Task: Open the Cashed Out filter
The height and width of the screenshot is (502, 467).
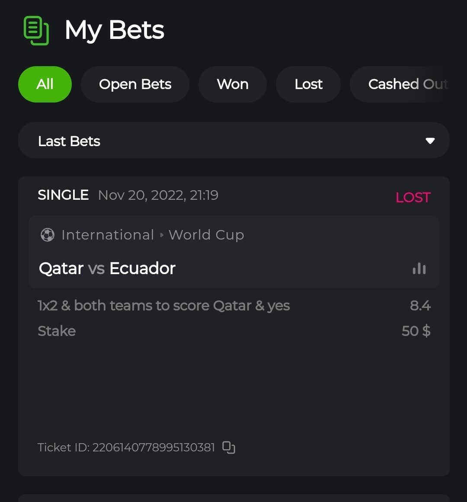Action: (407, 84)
